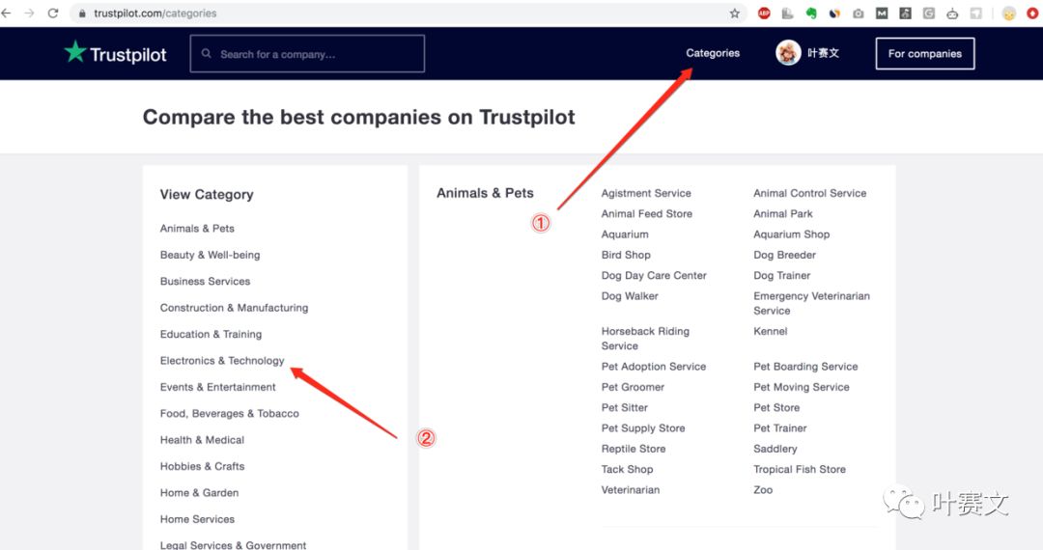Select Hobbies & Crafts category

[202, 466]
